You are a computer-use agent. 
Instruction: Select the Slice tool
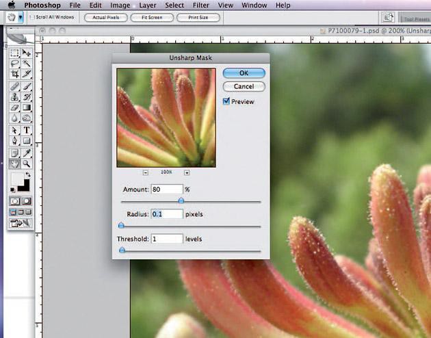[x=27, y=74]
